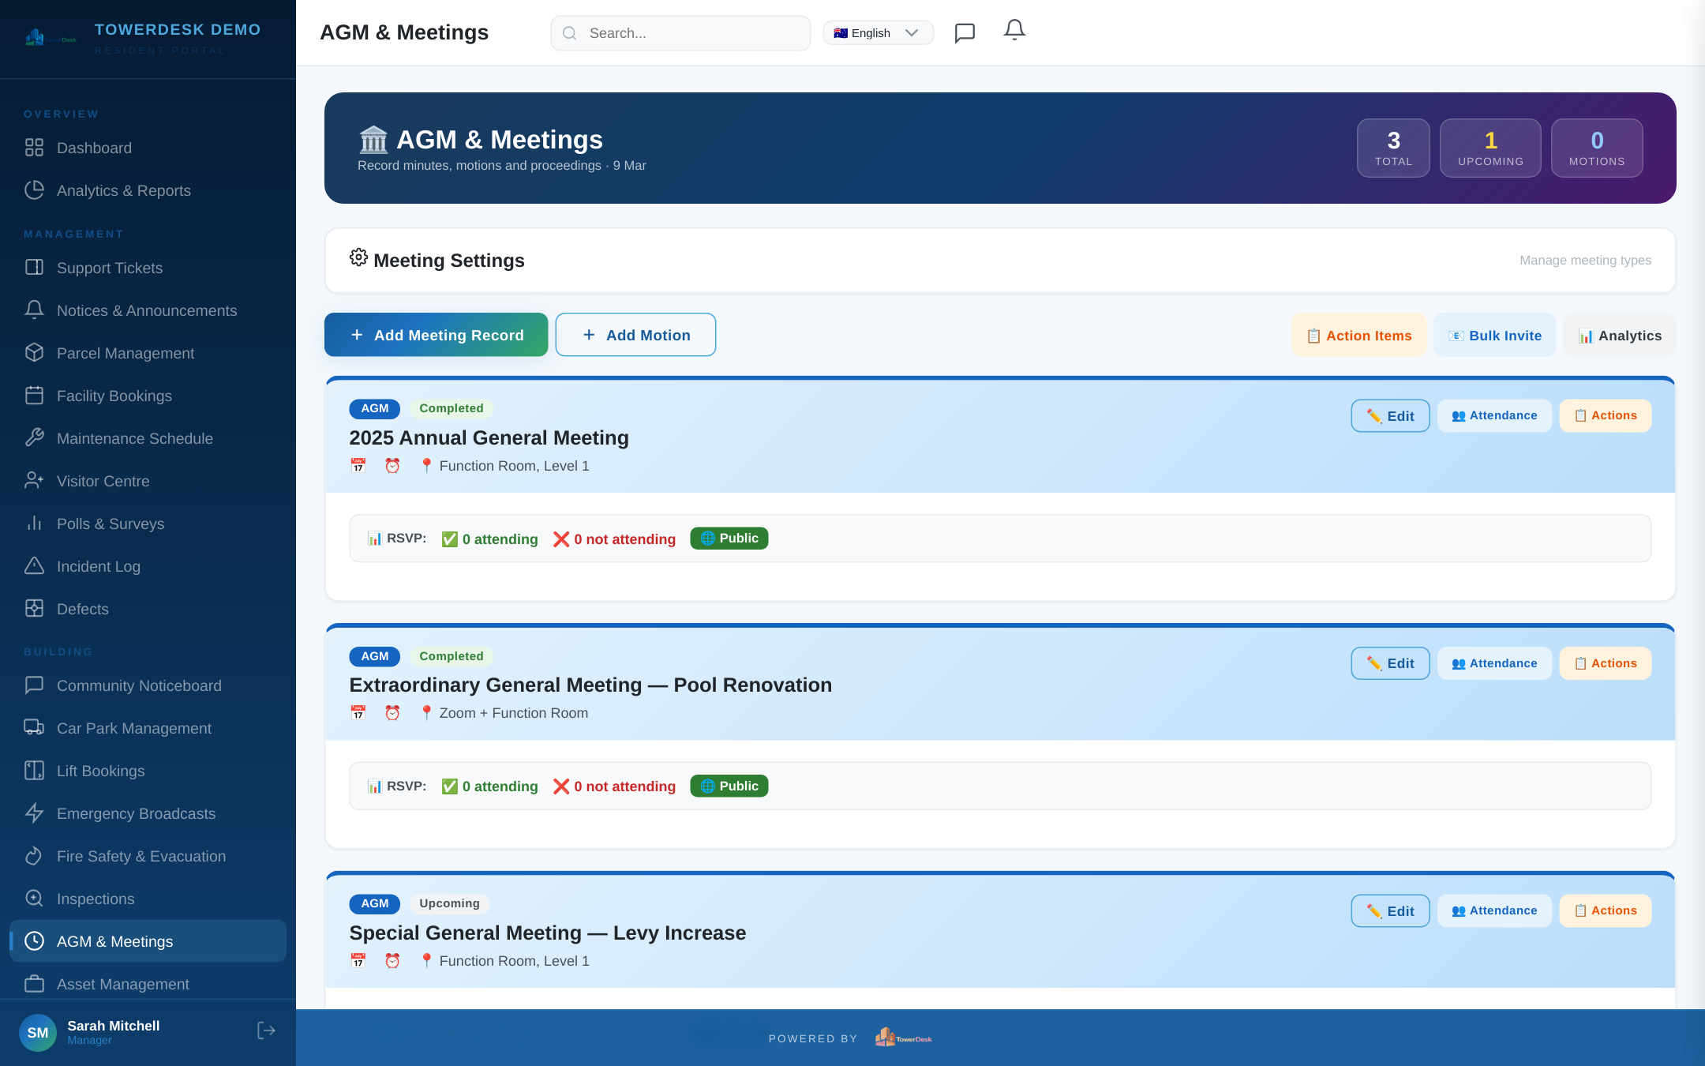
Task: Toggle Public visibility on the 2025 Annual General Meeting
Action: pos(729,538)
